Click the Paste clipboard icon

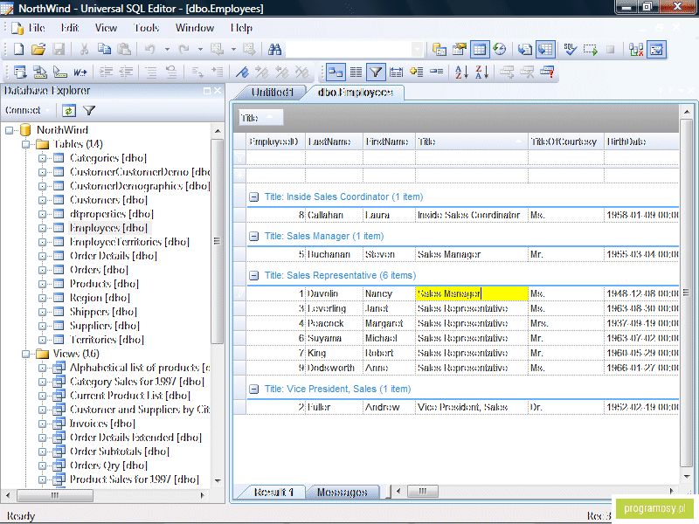[124, 49]
